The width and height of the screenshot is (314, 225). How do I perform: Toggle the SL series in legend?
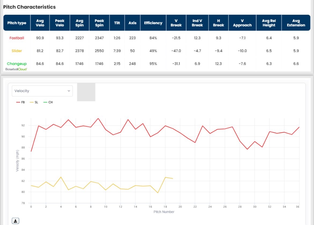[x=34, y=102]
